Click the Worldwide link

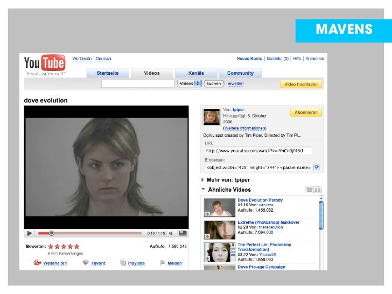point(82,59)
